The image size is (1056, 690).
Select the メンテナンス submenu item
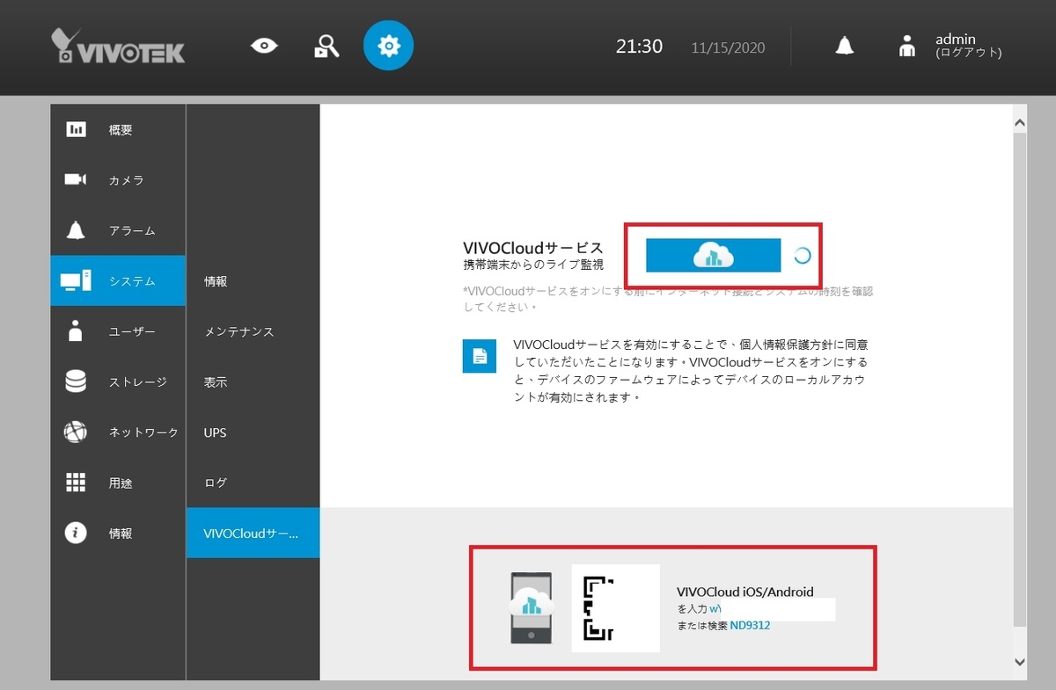(x=253, y=331)
